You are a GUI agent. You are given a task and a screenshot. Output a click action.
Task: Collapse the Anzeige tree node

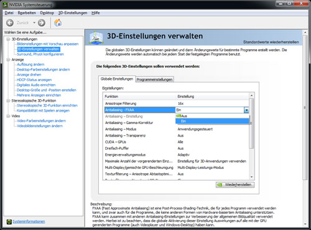[x=8, y=60]
